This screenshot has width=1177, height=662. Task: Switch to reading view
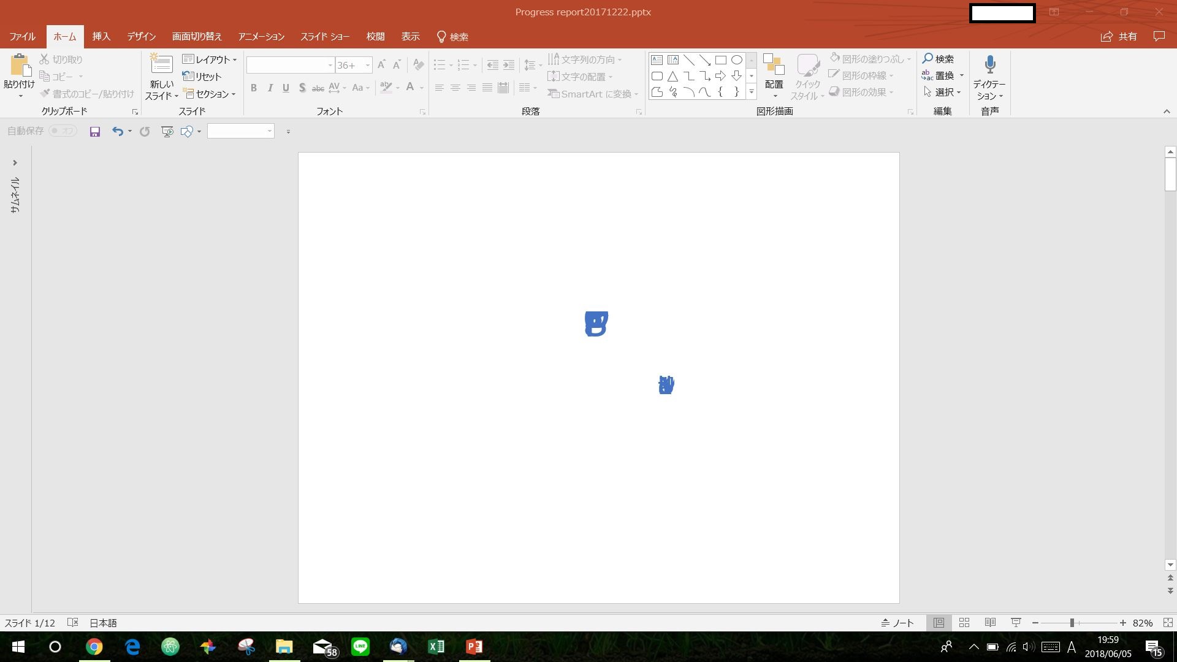pos(990,623)
